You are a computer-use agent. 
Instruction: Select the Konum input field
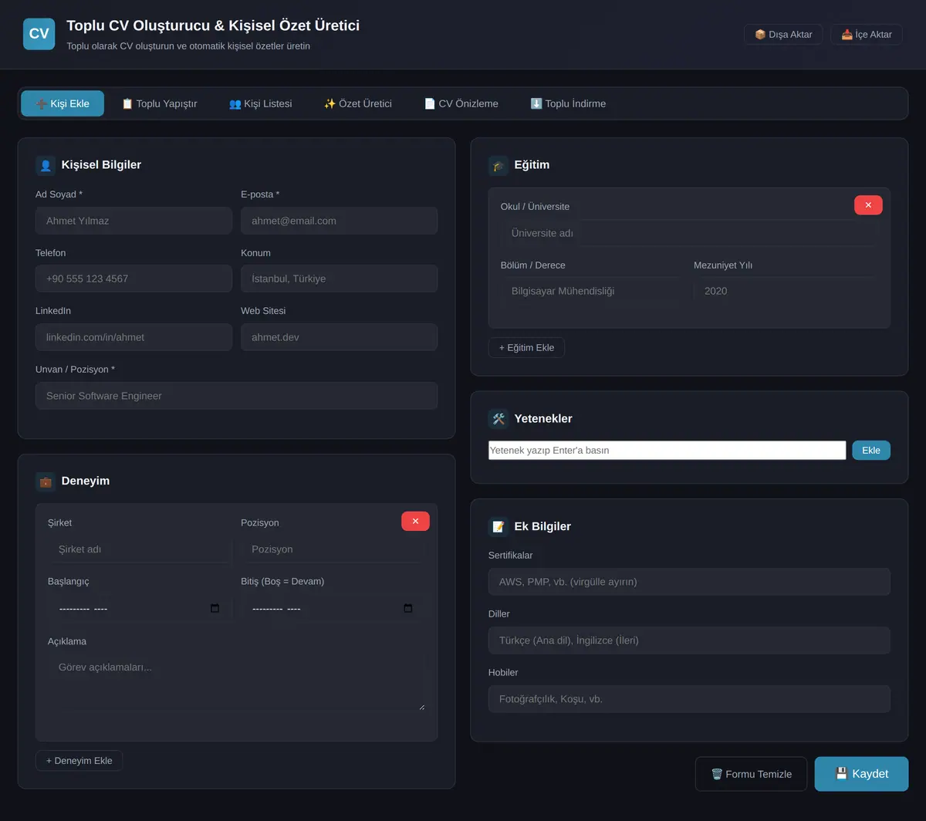click(339, 279)
